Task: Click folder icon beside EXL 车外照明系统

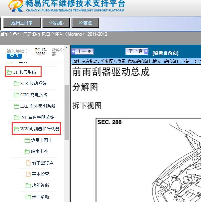Action: (16, 106)
